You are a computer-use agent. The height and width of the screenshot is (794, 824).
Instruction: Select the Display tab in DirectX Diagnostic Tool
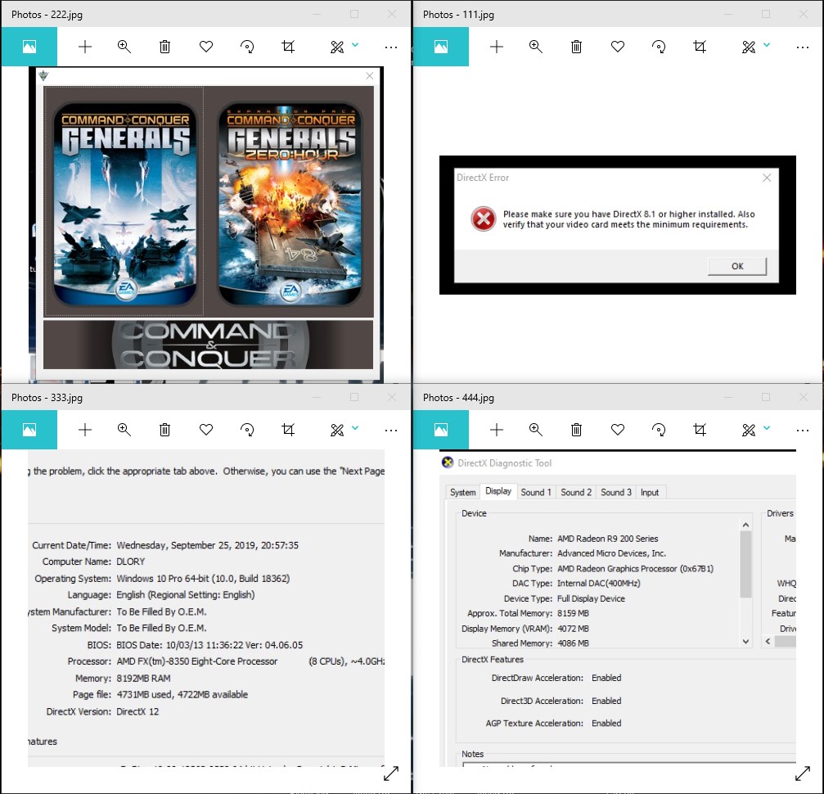point(498,491)
